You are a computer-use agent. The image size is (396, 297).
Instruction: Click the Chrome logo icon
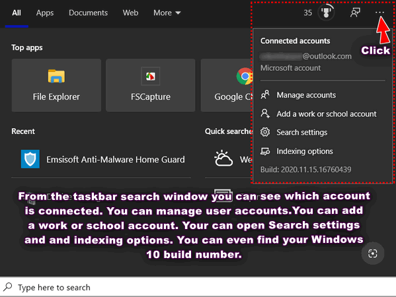[245, 76]
